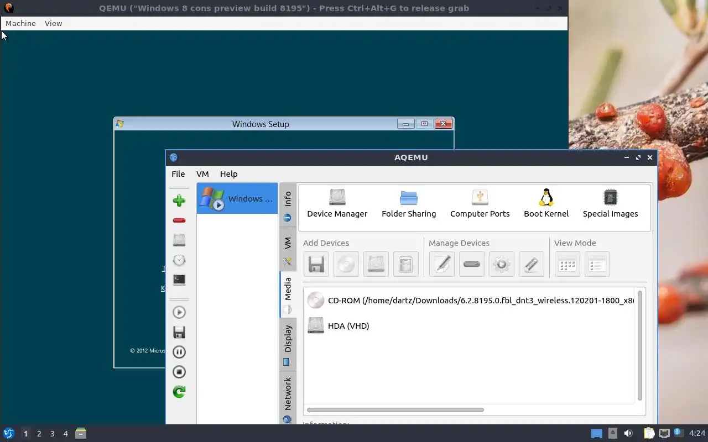
Task: Open Special Images
Action: click(610, 204)
